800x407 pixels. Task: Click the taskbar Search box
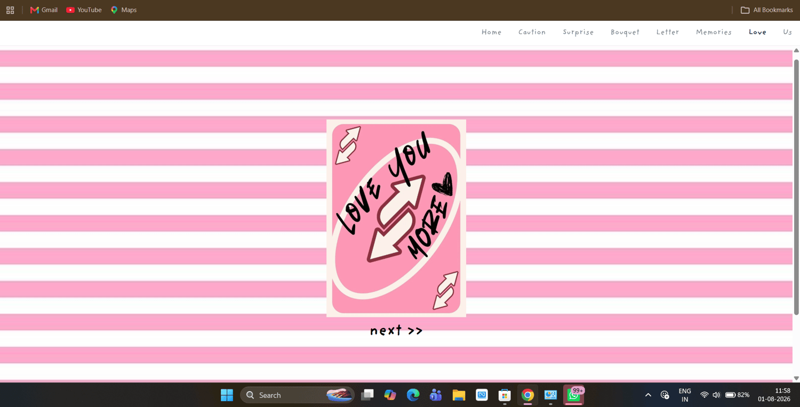pos(297,395)
